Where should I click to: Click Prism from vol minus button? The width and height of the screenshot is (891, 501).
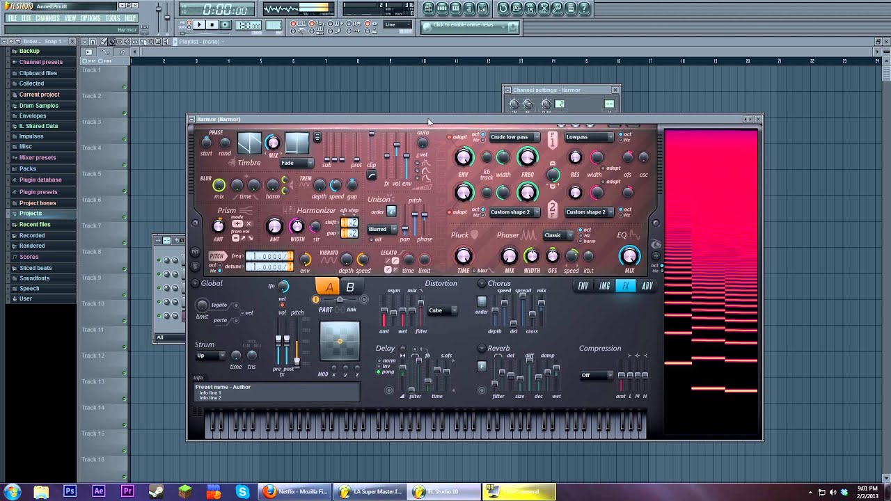[x=235, y=239]
